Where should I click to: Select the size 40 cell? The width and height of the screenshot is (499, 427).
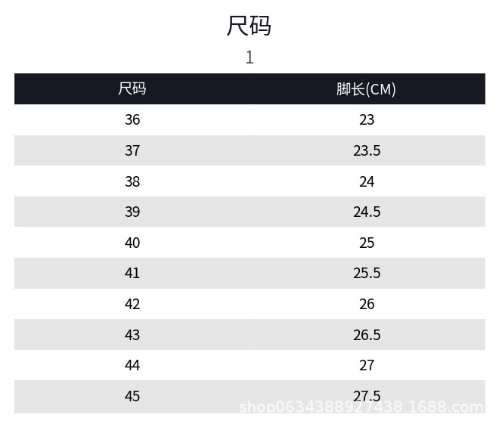(132, 243)
